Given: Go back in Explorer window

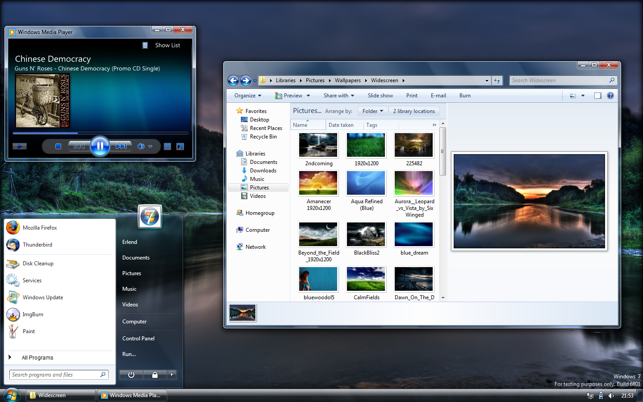Looking at the screenshot, I should [x=233, y=80].
